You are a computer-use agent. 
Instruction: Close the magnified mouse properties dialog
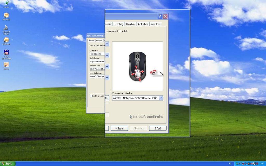tap(165, 16)
